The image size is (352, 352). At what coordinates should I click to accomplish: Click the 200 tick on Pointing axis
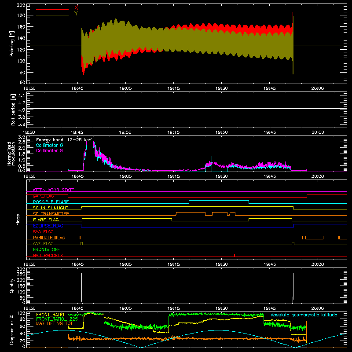pos(21,5)
